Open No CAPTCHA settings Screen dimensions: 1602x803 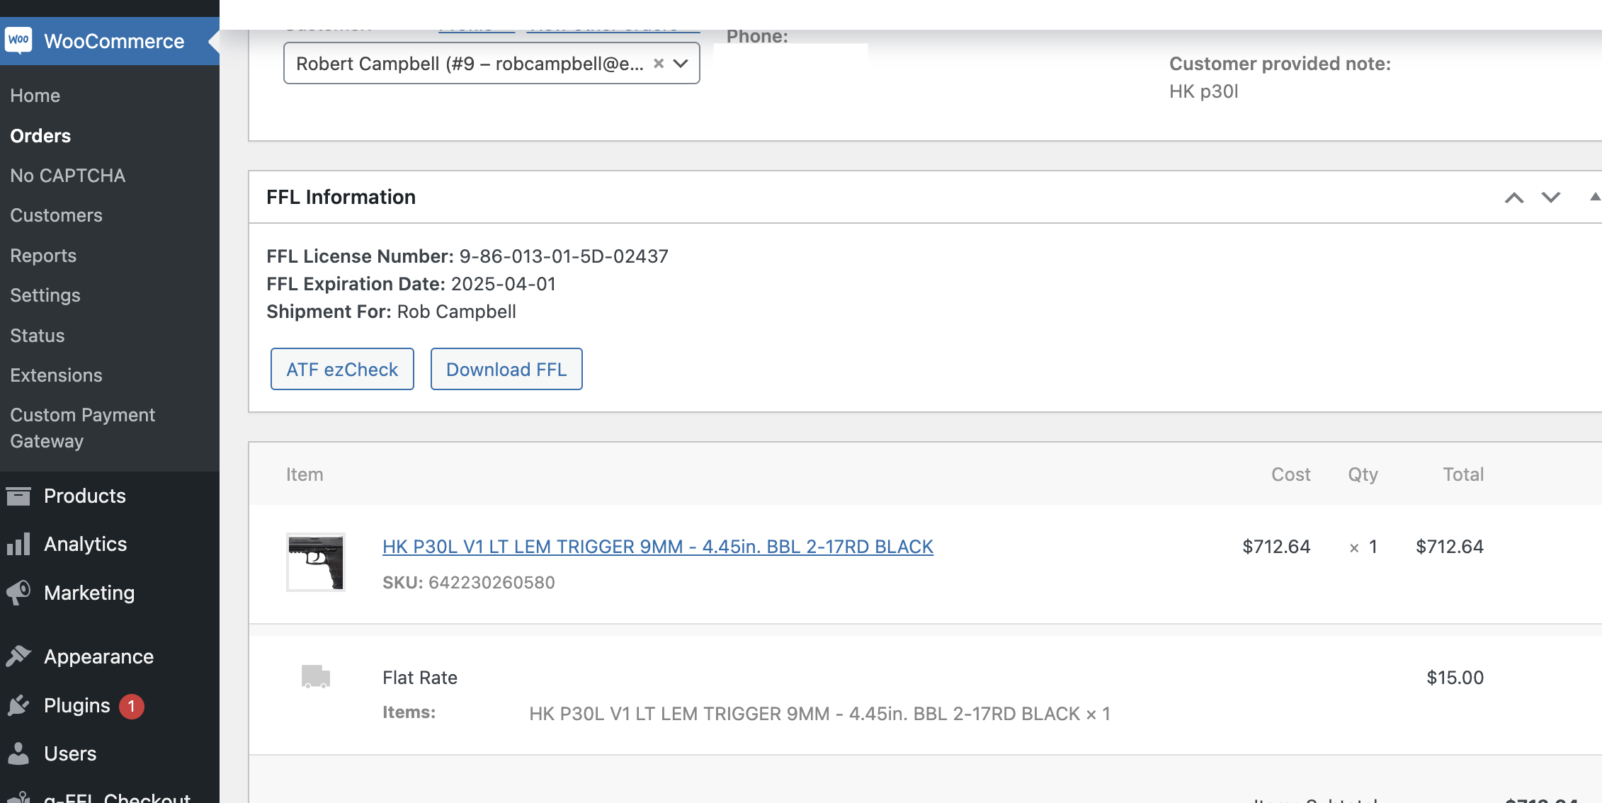[68, 176]
